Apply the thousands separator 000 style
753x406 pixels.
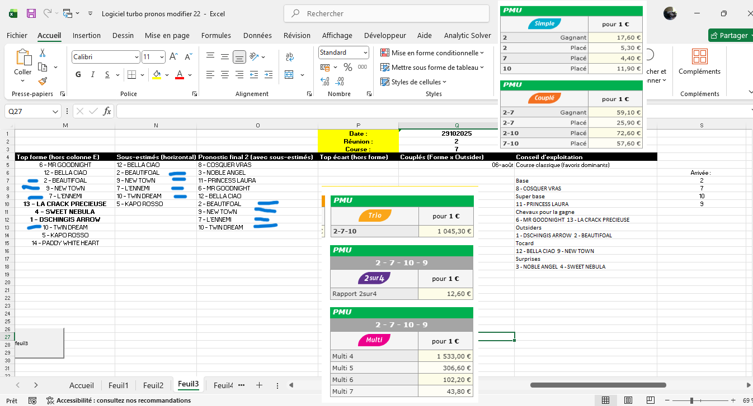(363, 67)
